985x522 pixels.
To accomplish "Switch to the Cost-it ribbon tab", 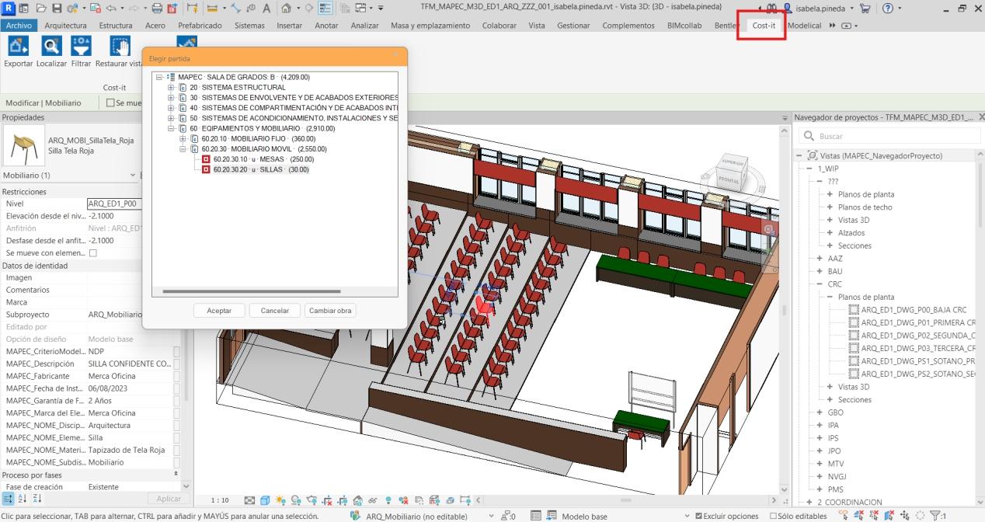I will tap(764, 26).
